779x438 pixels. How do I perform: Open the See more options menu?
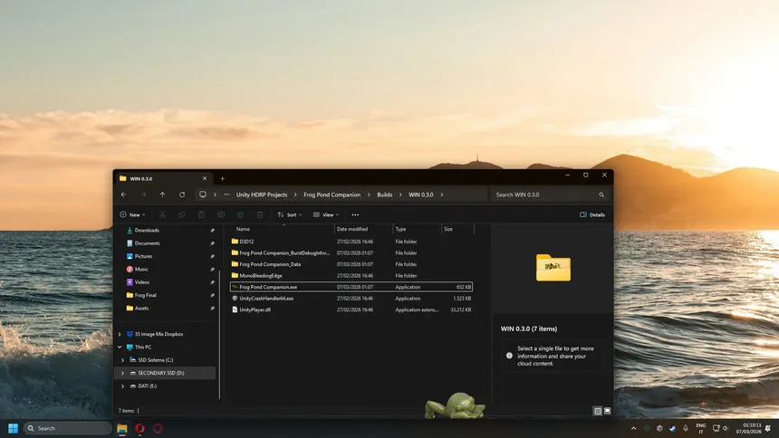[355, 214]
